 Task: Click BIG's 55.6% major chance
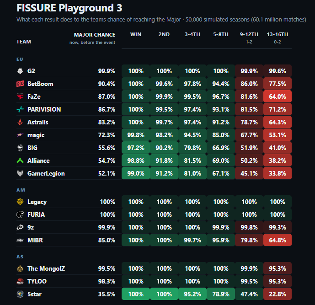tap(107, 148)
